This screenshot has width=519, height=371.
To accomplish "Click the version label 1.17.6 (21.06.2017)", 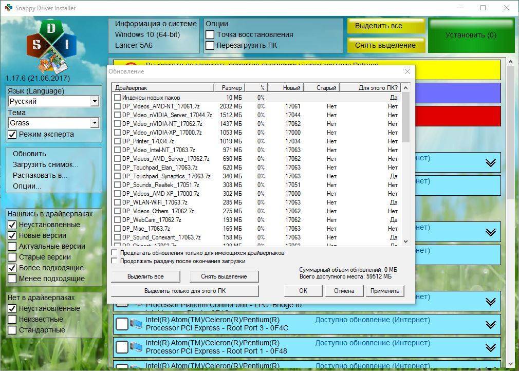I will click(38, 79).
